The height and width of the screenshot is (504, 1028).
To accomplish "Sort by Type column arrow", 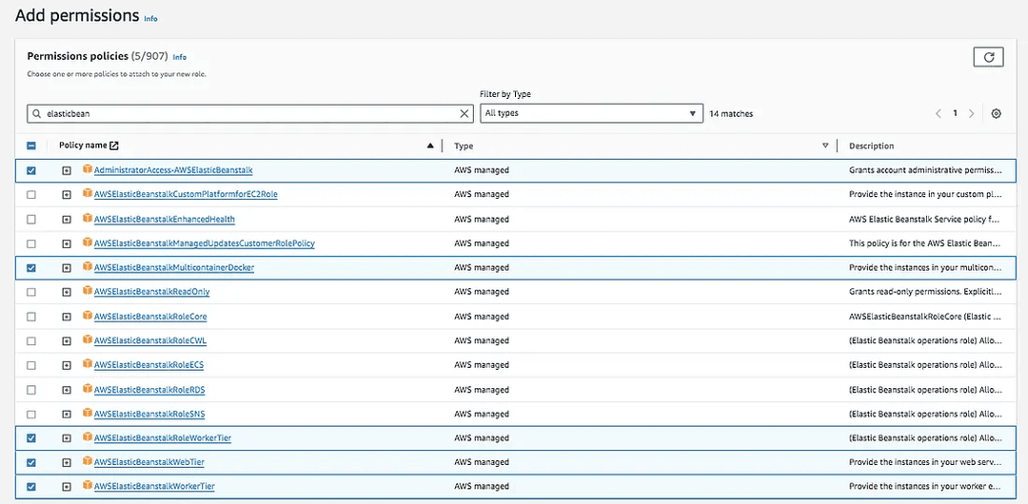I will pos(825,145).
